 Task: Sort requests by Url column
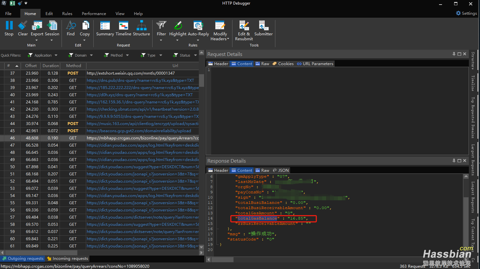pos(175,66)
